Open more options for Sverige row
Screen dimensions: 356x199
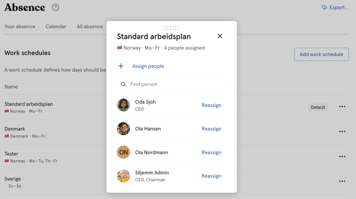point(342,181)
